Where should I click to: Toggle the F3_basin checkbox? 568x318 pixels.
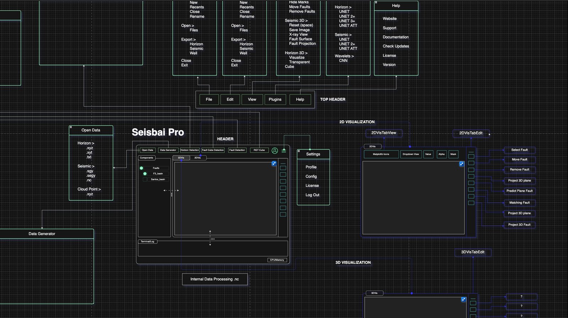point(145,174)
